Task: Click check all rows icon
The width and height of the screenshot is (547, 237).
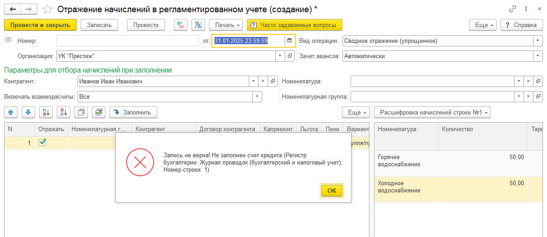Action: (x=99, y=112)
